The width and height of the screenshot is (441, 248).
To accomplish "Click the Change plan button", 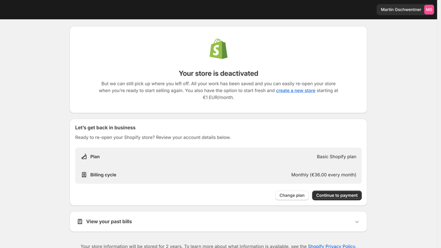I will [x=292, y=196].
